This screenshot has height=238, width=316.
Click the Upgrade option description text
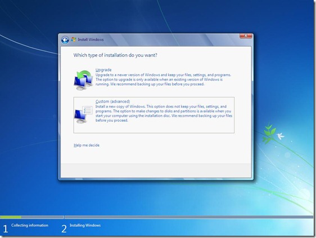pos(163,80)
